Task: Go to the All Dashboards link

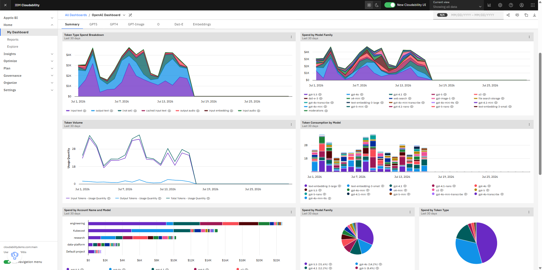Action: click(76, 15)
